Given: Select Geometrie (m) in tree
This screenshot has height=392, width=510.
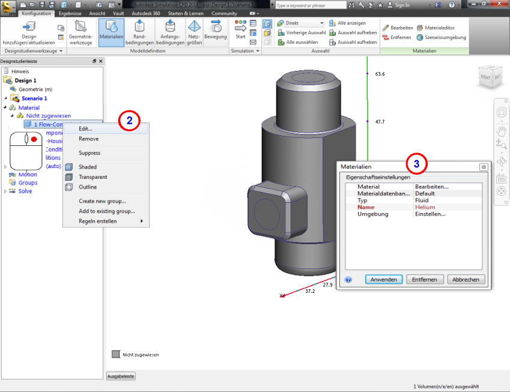Looking at the screenshot, I should coord(35,89).
